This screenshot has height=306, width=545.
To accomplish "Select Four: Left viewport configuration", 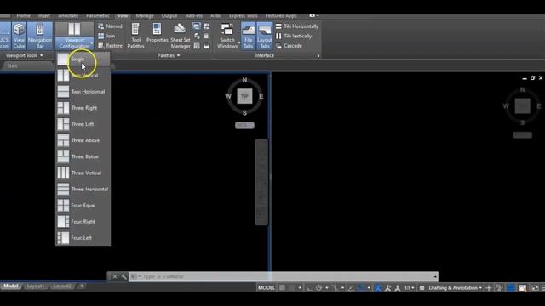I will (83, 238).
